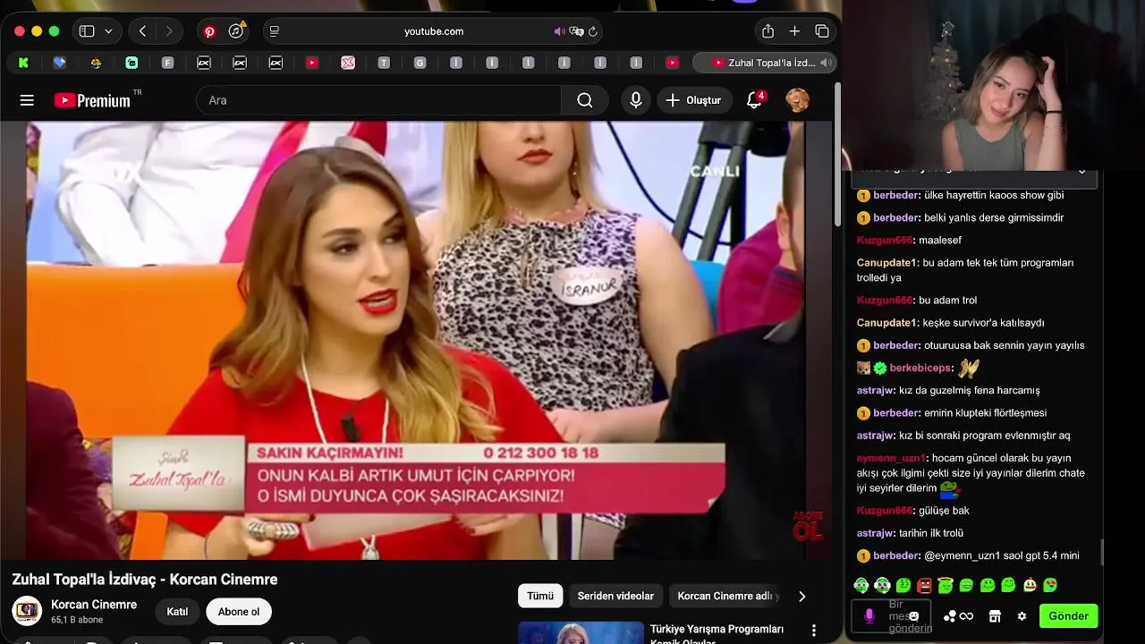This screenshot has height=644, width=1145.
Task: Click the video player frame
Action: pos(415,340)
